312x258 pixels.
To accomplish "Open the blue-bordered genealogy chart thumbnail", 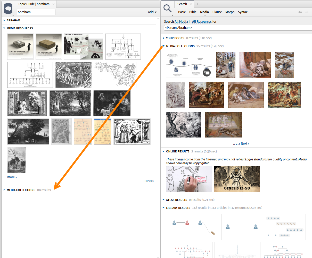I will coord(103,132).
